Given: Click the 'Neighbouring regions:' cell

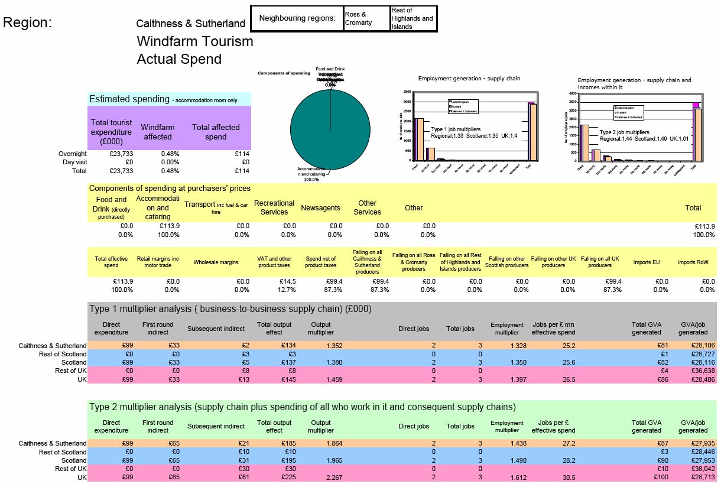Looking at the screenshot, I should click(297, 18).
